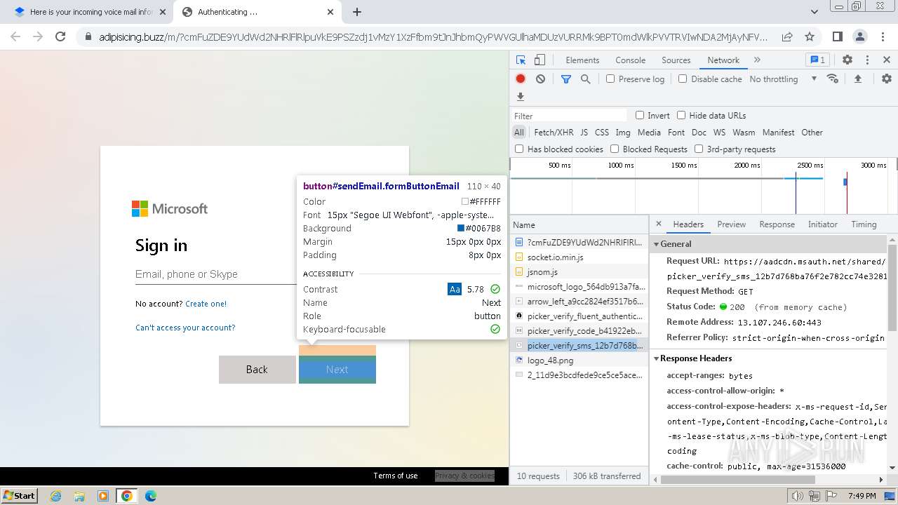
Task: Open a new browser tab
Action: (x=357, y=12)
